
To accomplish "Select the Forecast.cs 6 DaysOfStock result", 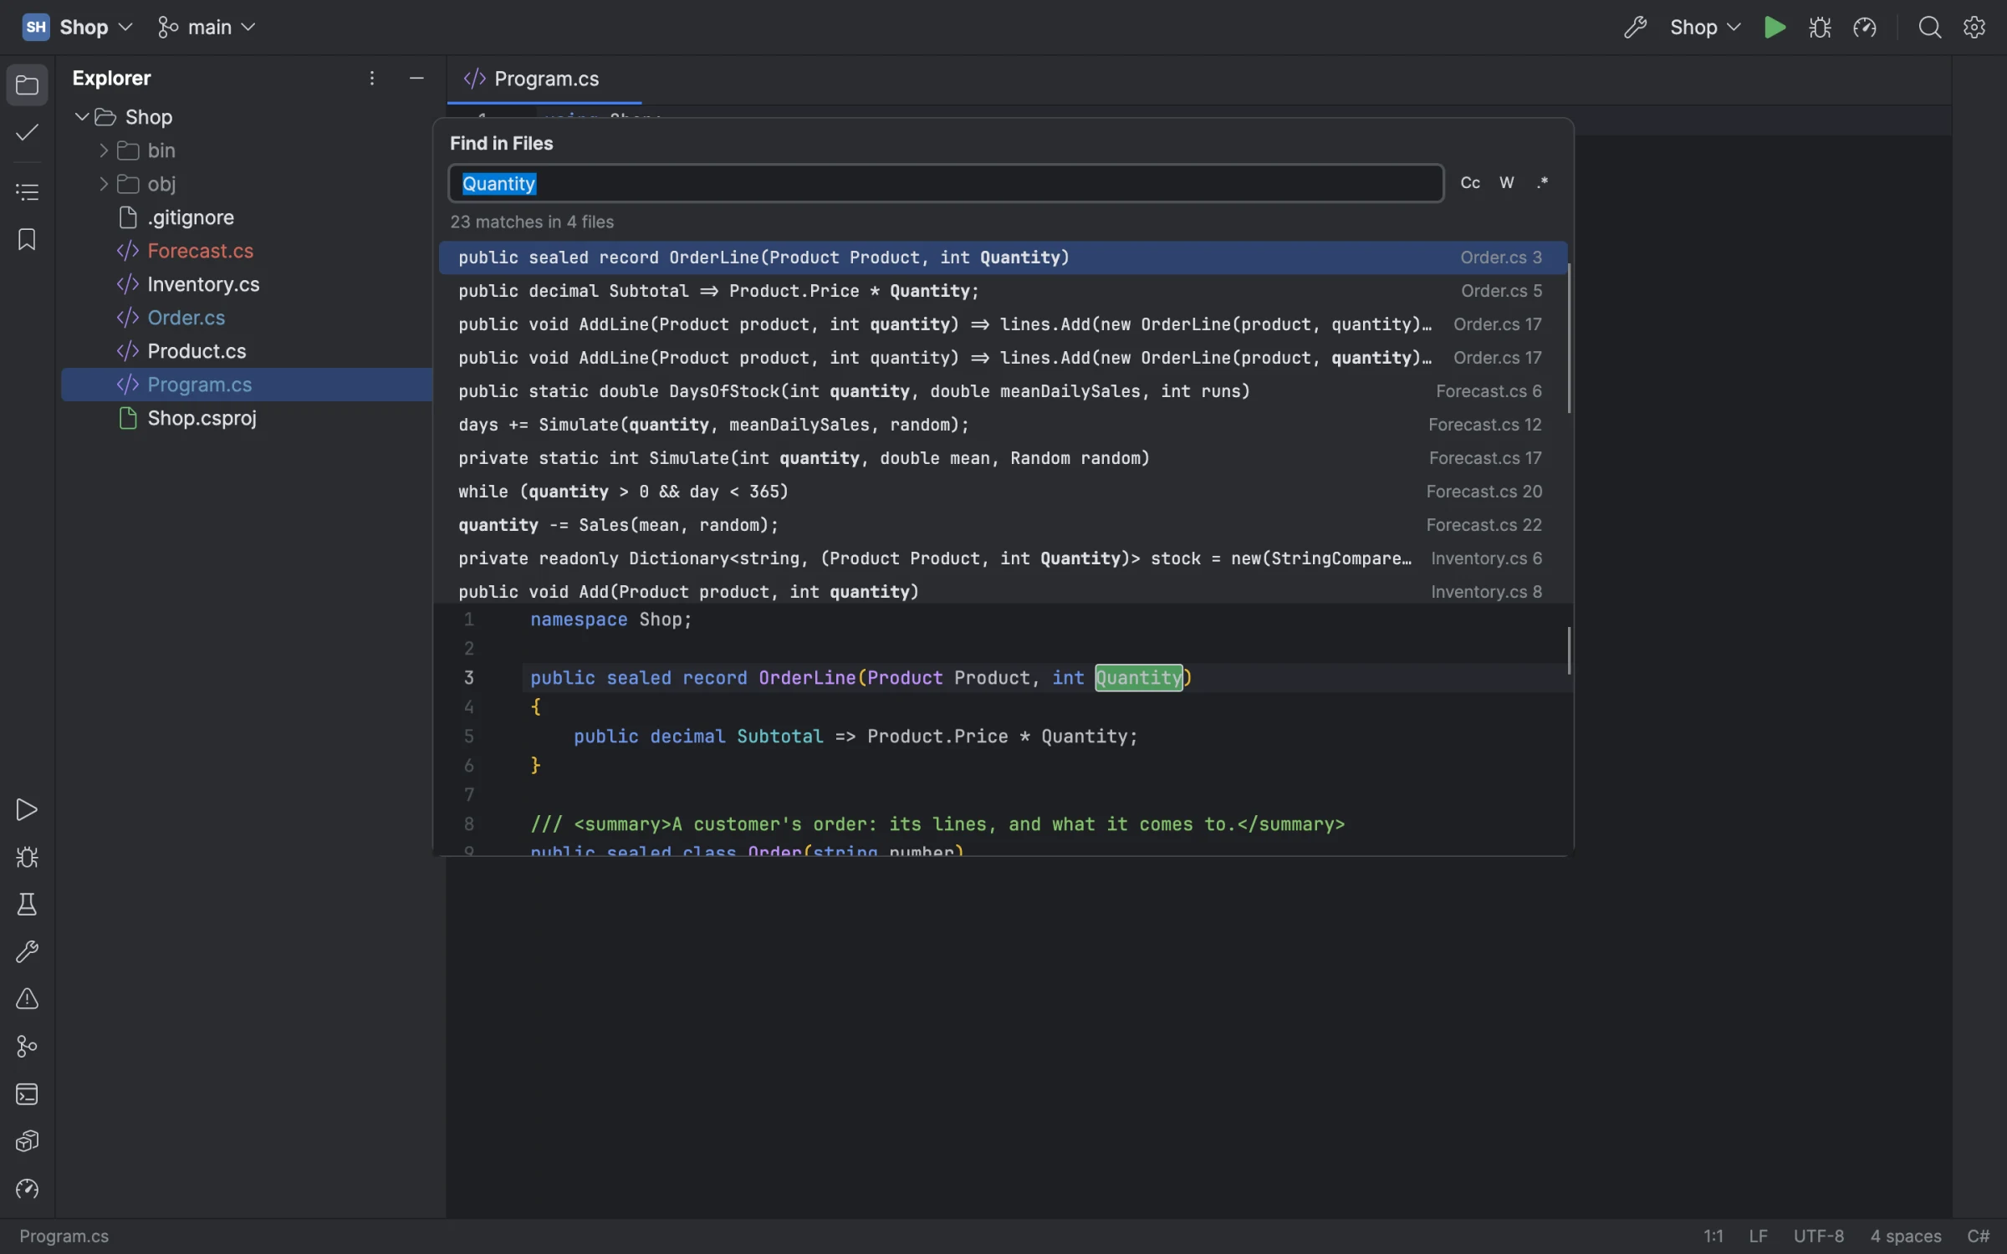I will [1003, 391].
